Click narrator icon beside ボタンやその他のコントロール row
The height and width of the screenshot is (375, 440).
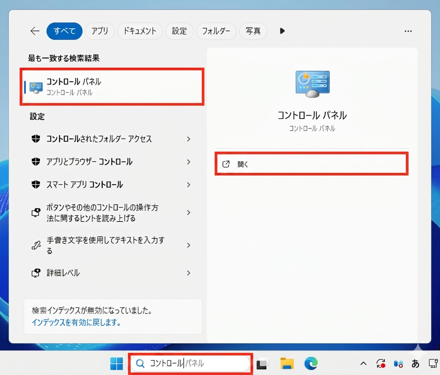(36, 213)
